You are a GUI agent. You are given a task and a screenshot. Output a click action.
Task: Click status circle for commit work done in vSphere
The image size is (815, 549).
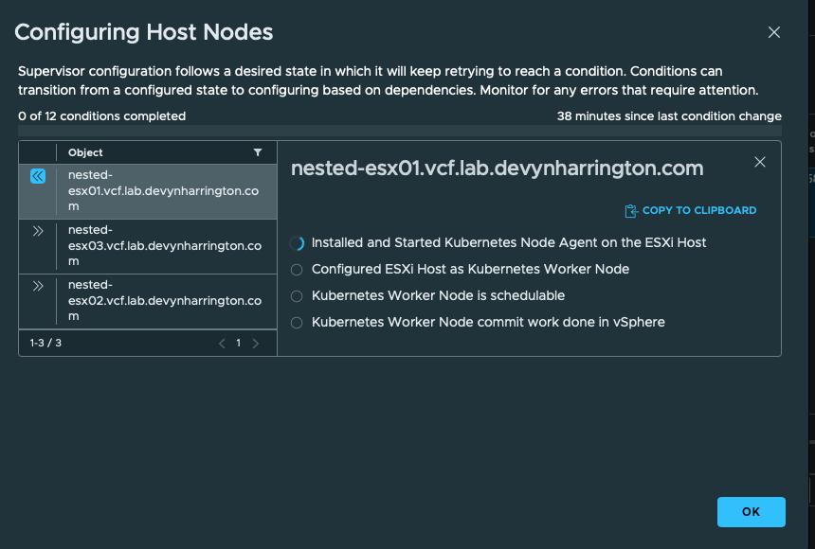(x=297, y=323)
